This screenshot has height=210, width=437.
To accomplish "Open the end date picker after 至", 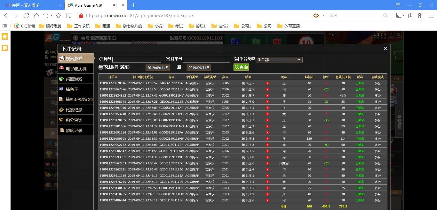I will pyautogui.click(x=199, y=68).
